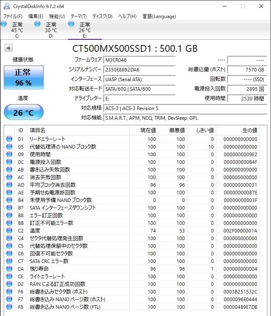Click the standard field ACS-3 | ACS-3 Revision 5

coord(185,108)
